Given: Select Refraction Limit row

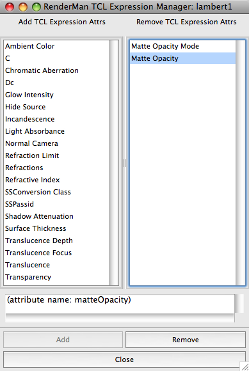Looking at the screenshot, I should 57,155.
